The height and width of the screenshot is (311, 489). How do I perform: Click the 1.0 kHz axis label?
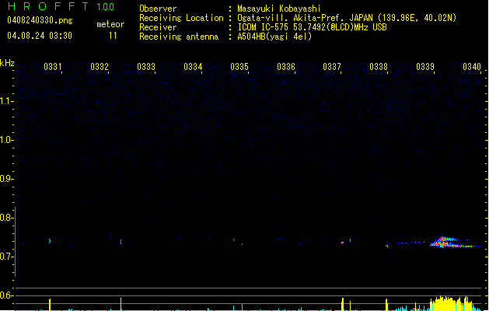(x=6, y=140)
